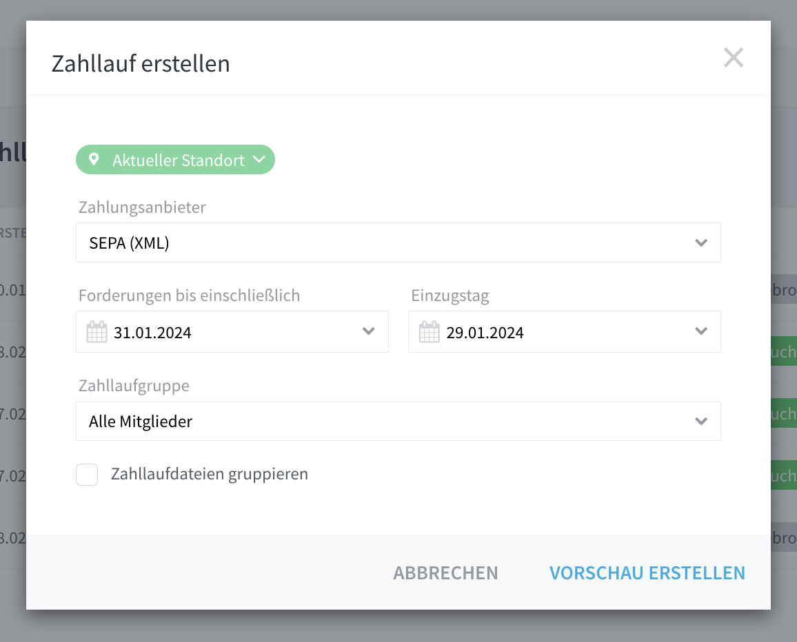This screenshot has width=797, height=642.
Task: Click calendar icon beside 29.01.2024
Action: [429, 331]
